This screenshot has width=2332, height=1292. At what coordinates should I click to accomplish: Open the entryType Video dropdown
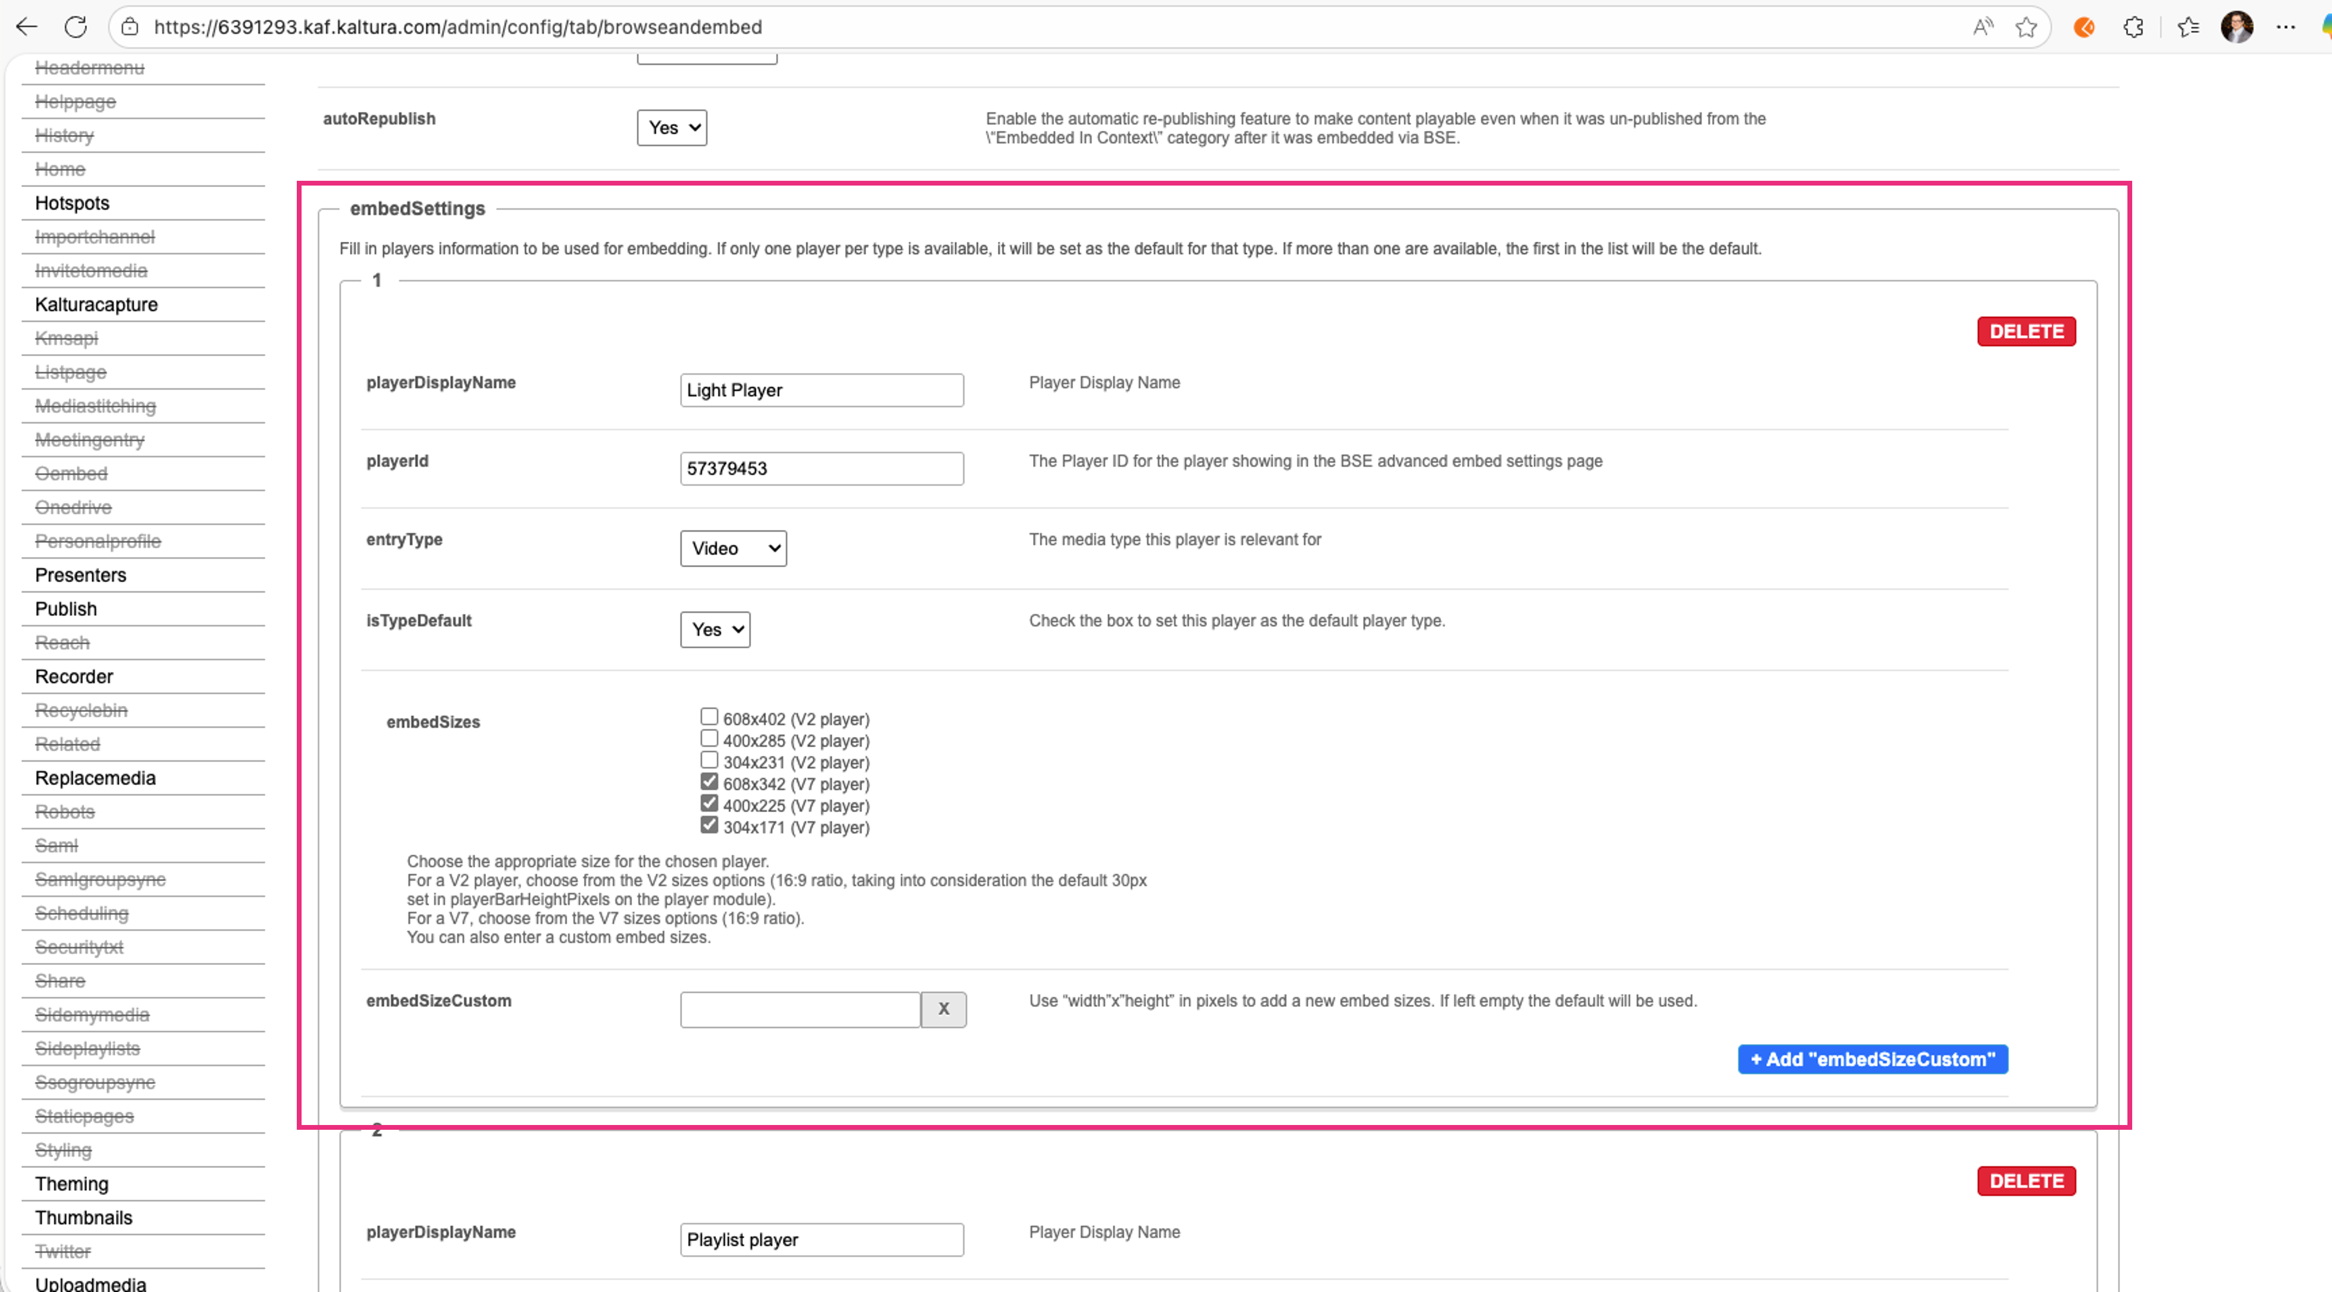coord(734,549)
